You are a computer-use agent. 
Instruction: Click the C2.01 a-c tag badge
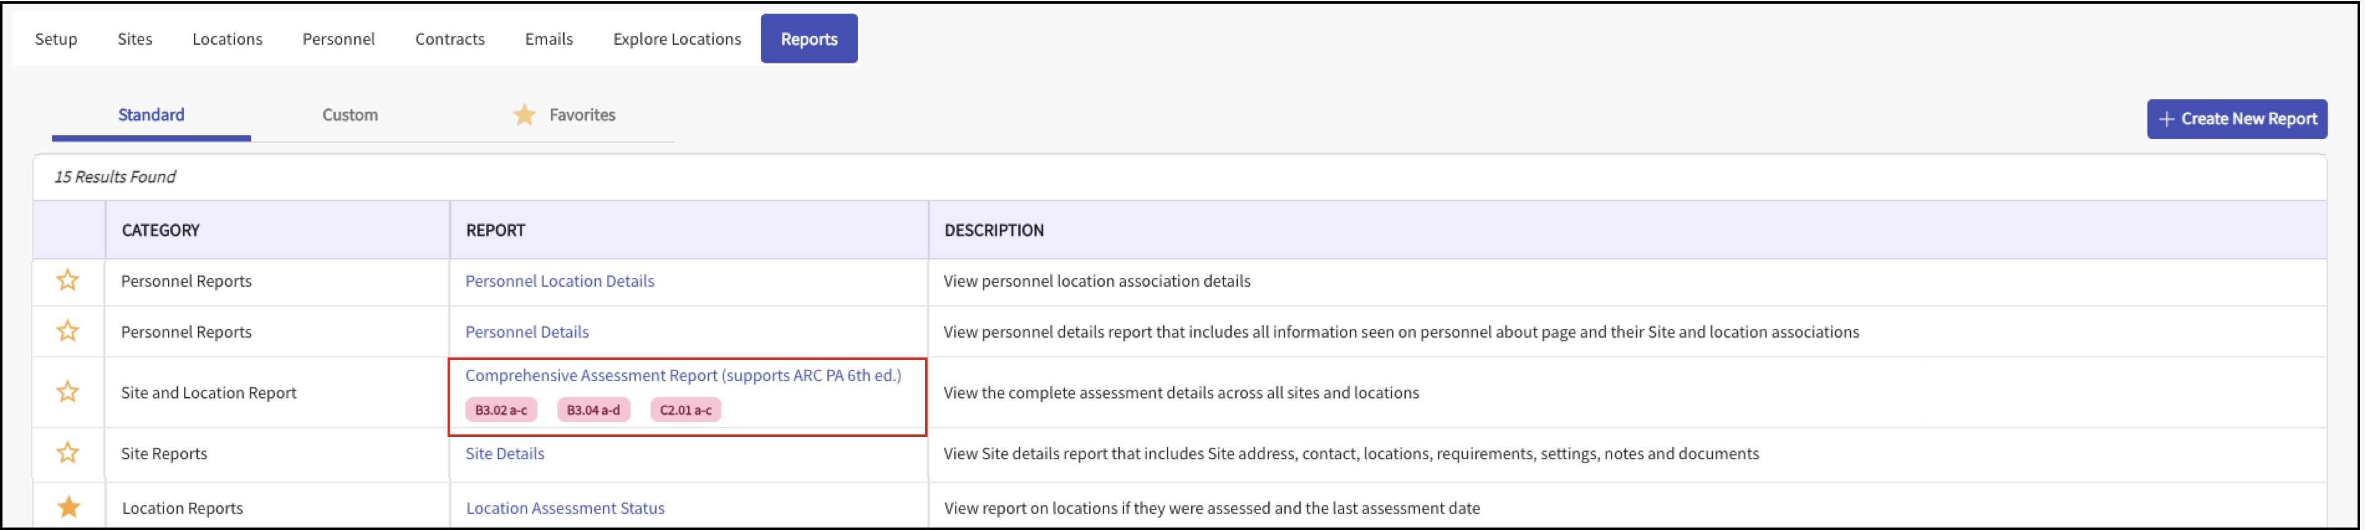[x=685, y=410]
